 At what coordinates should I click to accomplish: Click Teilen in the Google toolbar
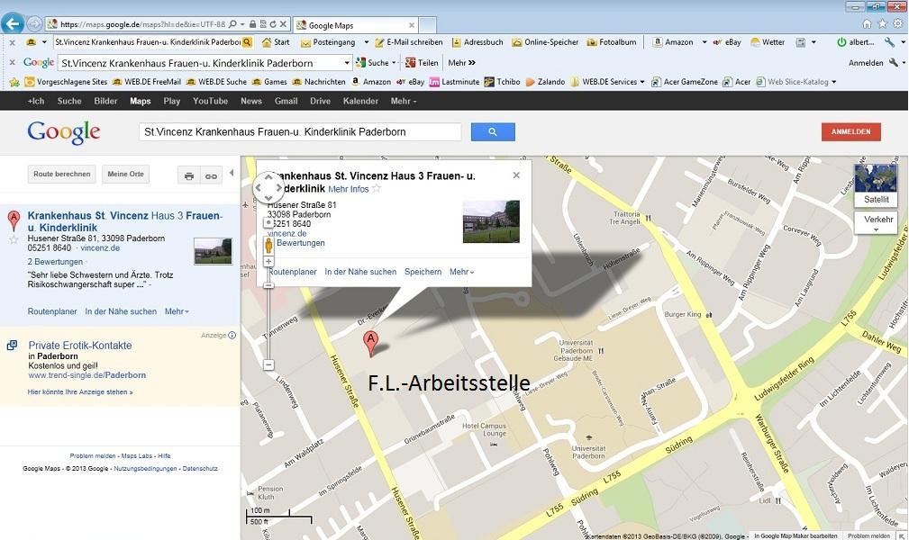422,63
